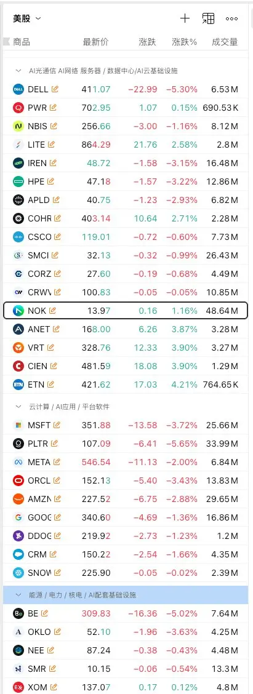Open the three-dots more options menu
The image size is (253, 694).
point(231,18)
